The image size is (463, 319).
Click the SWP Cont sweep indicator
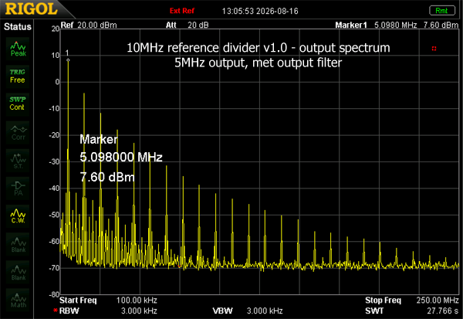[x=18, y=104]
